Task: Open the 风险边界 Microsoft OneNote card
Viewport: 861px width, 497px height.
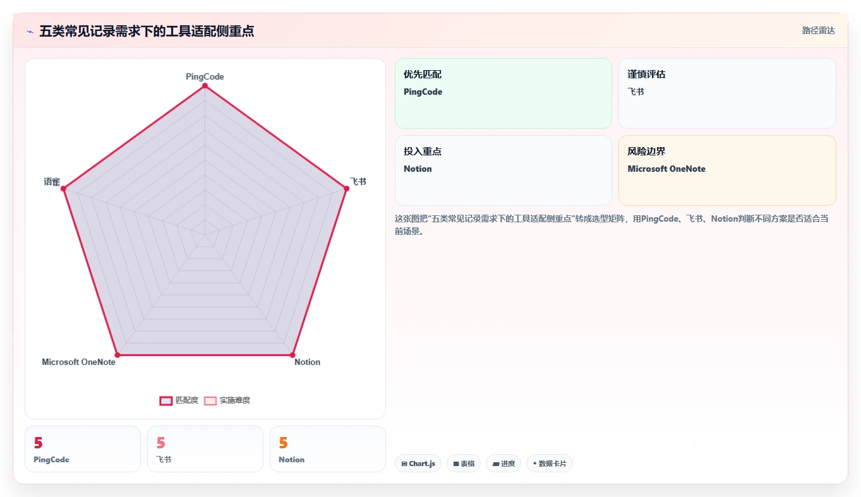Action: (727, 171)
